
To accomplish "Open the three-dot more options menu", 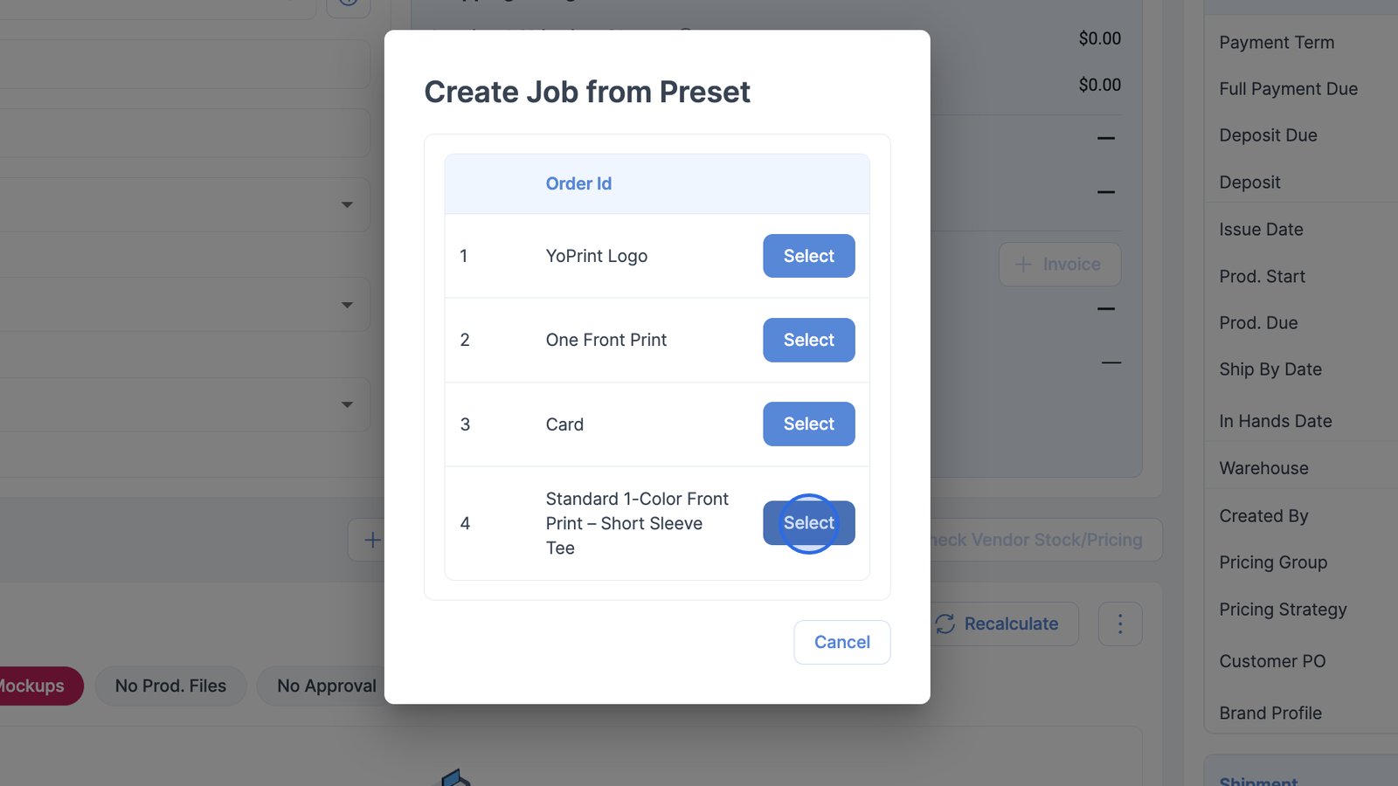I will click(1120, 624).
